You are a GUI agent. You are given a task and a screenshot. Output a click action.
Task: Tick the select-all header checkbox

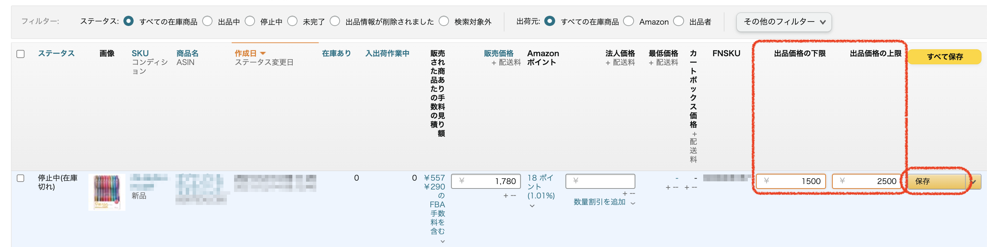pyautogui.click(x=21, y=54)
